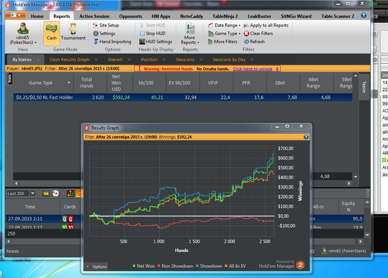Screen dimensions: 388x278
Task: Open the application menu button beside Home
Action: [x=16, y=16]
